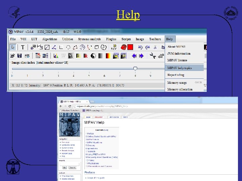Open the Plugins menu

(x=111, y=39)
